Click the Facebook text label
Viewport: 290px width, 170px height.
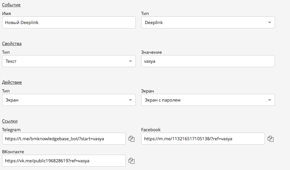(x=151, y=130)
